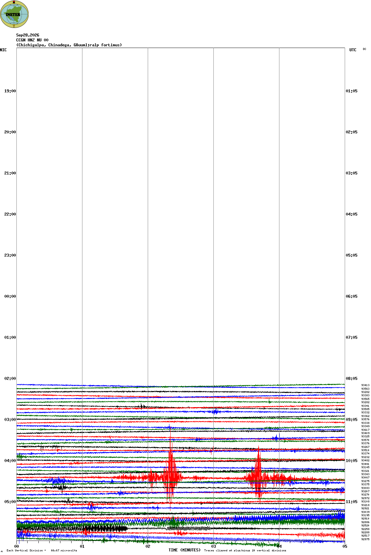Click the Sep28,2026 date label
Screen dimensions: 371x555
[x=28, y=35]
